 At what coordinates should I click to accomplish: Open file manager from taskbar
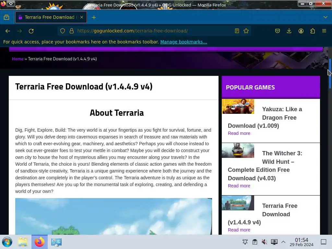click(23, 242)
